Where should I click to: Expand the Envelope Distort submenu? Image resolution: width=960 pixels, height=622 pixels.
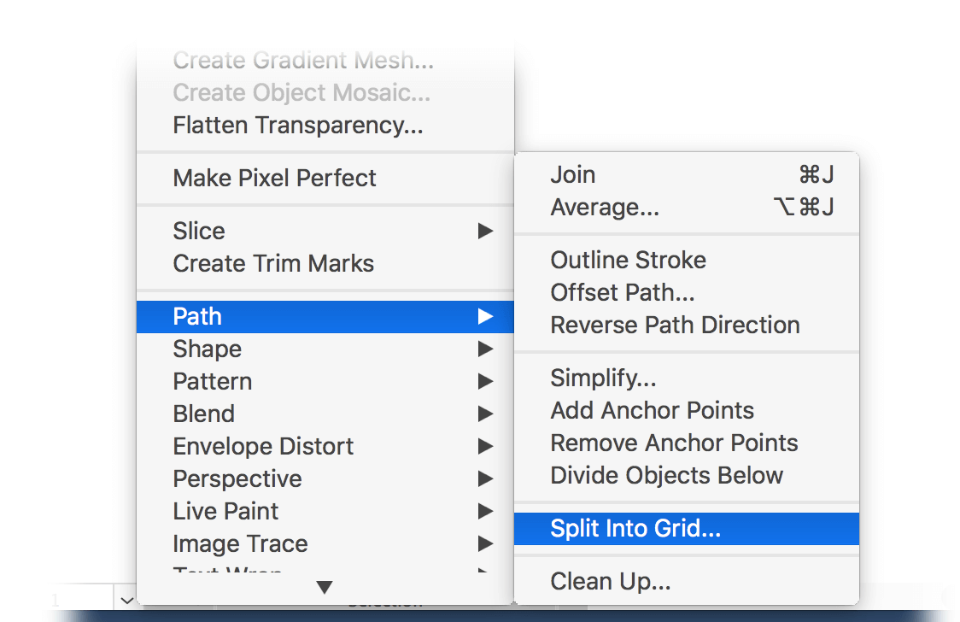[x=325, y=446]
